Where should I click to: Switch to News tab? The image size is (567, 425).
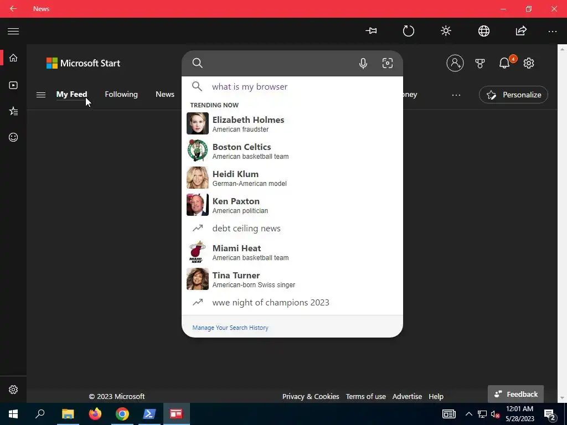(x=165, y=94)
